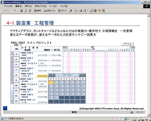Open the Search (検索) toolbar button
Screen dimensions: 151x121
37,11
